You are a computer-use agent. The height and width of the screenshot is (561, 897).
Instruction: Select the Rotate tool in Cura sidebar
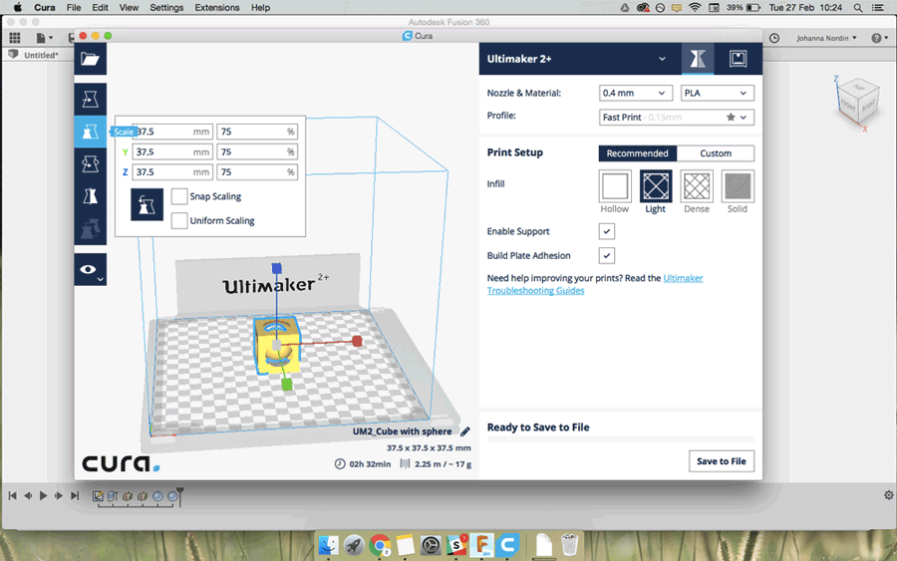(90, 164)
